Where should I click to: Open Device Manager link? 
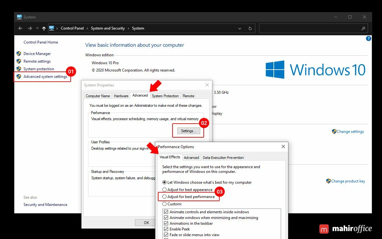point(37,54)
